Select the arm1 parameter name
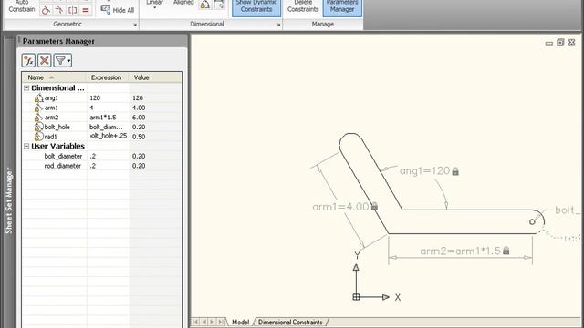Viewport: 584px width, 328px height. tap(51, 108)
